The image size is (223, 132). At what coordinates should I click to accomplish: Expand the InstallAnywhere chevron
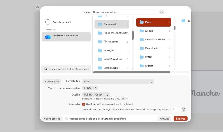click(128, 59)
